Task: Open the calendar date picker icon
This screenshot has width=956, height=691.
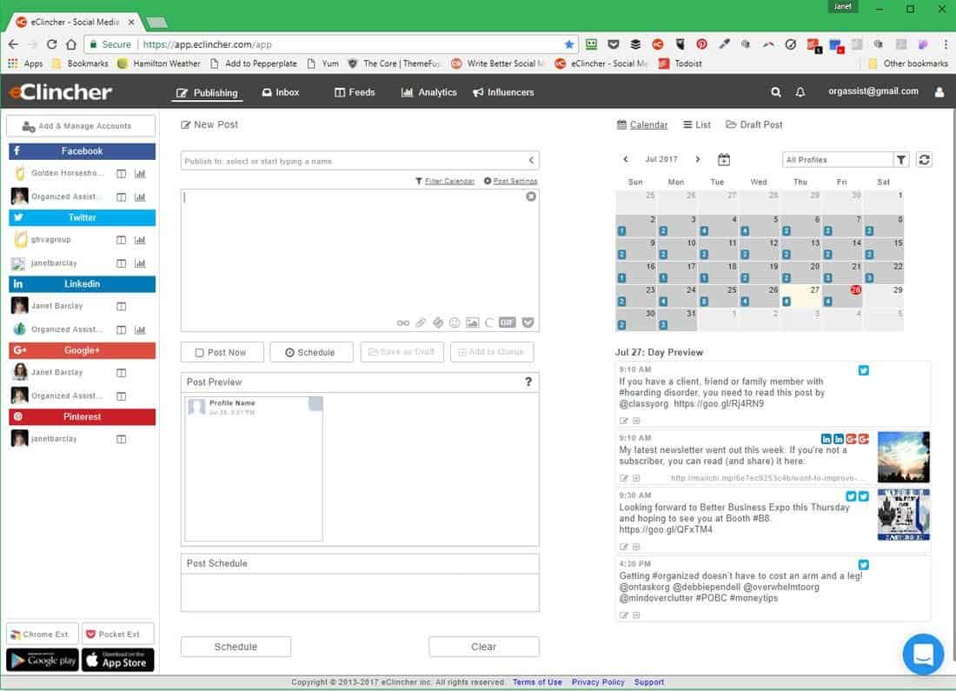Action: 724,159
